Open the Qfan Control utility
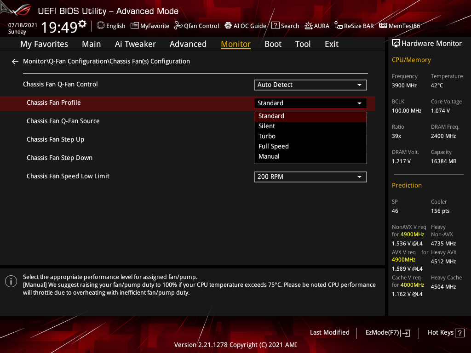The width and height of the screenshot is (471, 353). coord(196,26)
